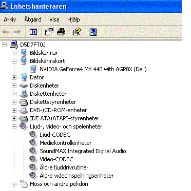
Task: Click the Bildskärmskort display adapter icon
Action: (24, 61)
